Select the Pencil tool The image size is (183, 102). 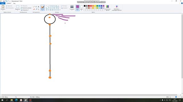pyautogui.click(x=34, y=7)
